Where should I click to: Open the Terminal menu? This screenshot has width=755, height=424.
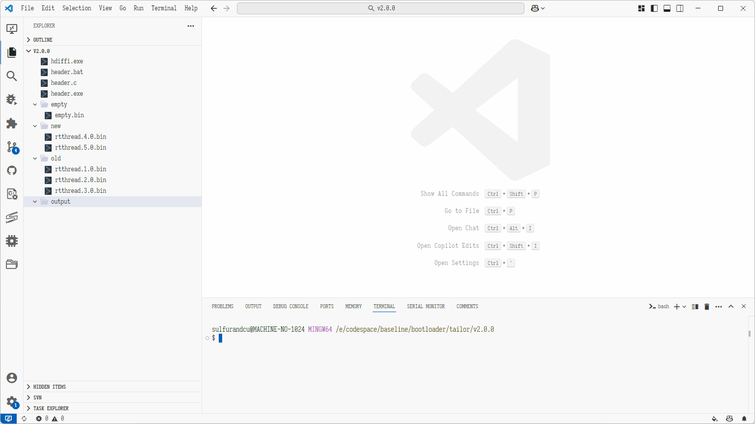[x=164, y=8]
